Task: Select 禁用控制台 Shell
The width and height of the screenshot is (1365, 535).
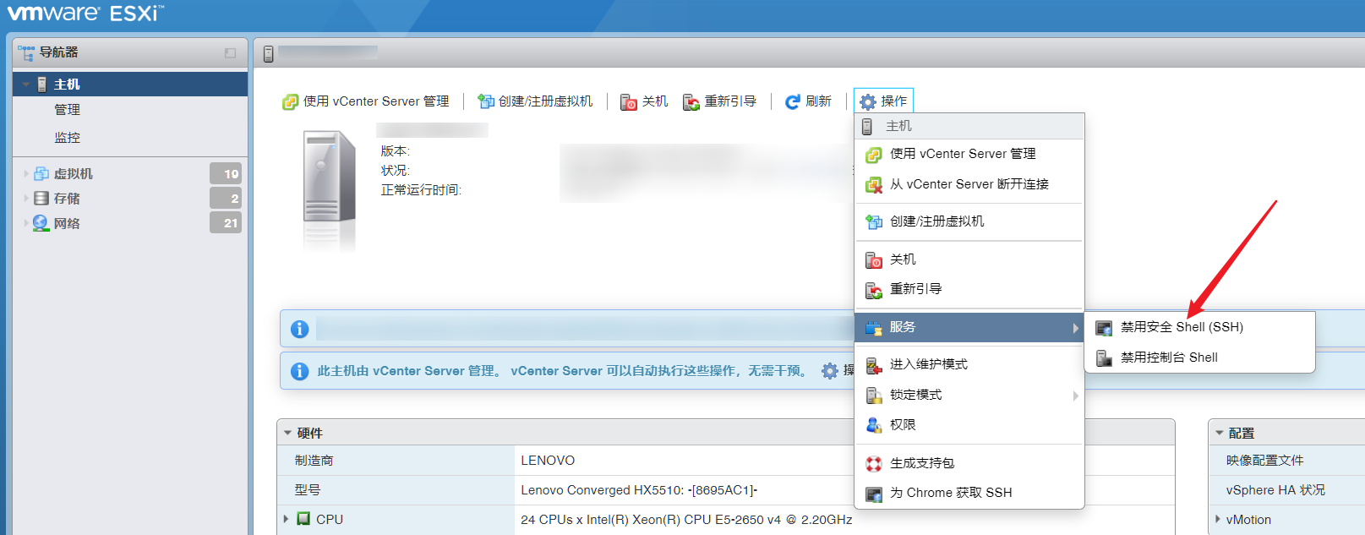Action: coord(1200,358)
